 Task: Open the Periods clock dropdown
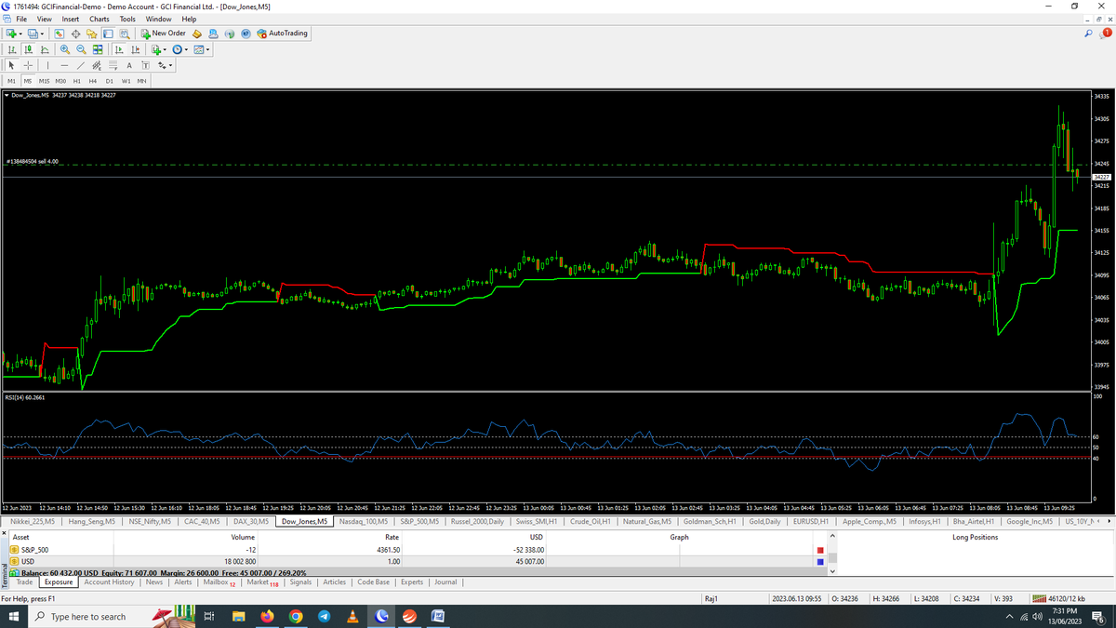pyautogui.click(x=179, y=49)
